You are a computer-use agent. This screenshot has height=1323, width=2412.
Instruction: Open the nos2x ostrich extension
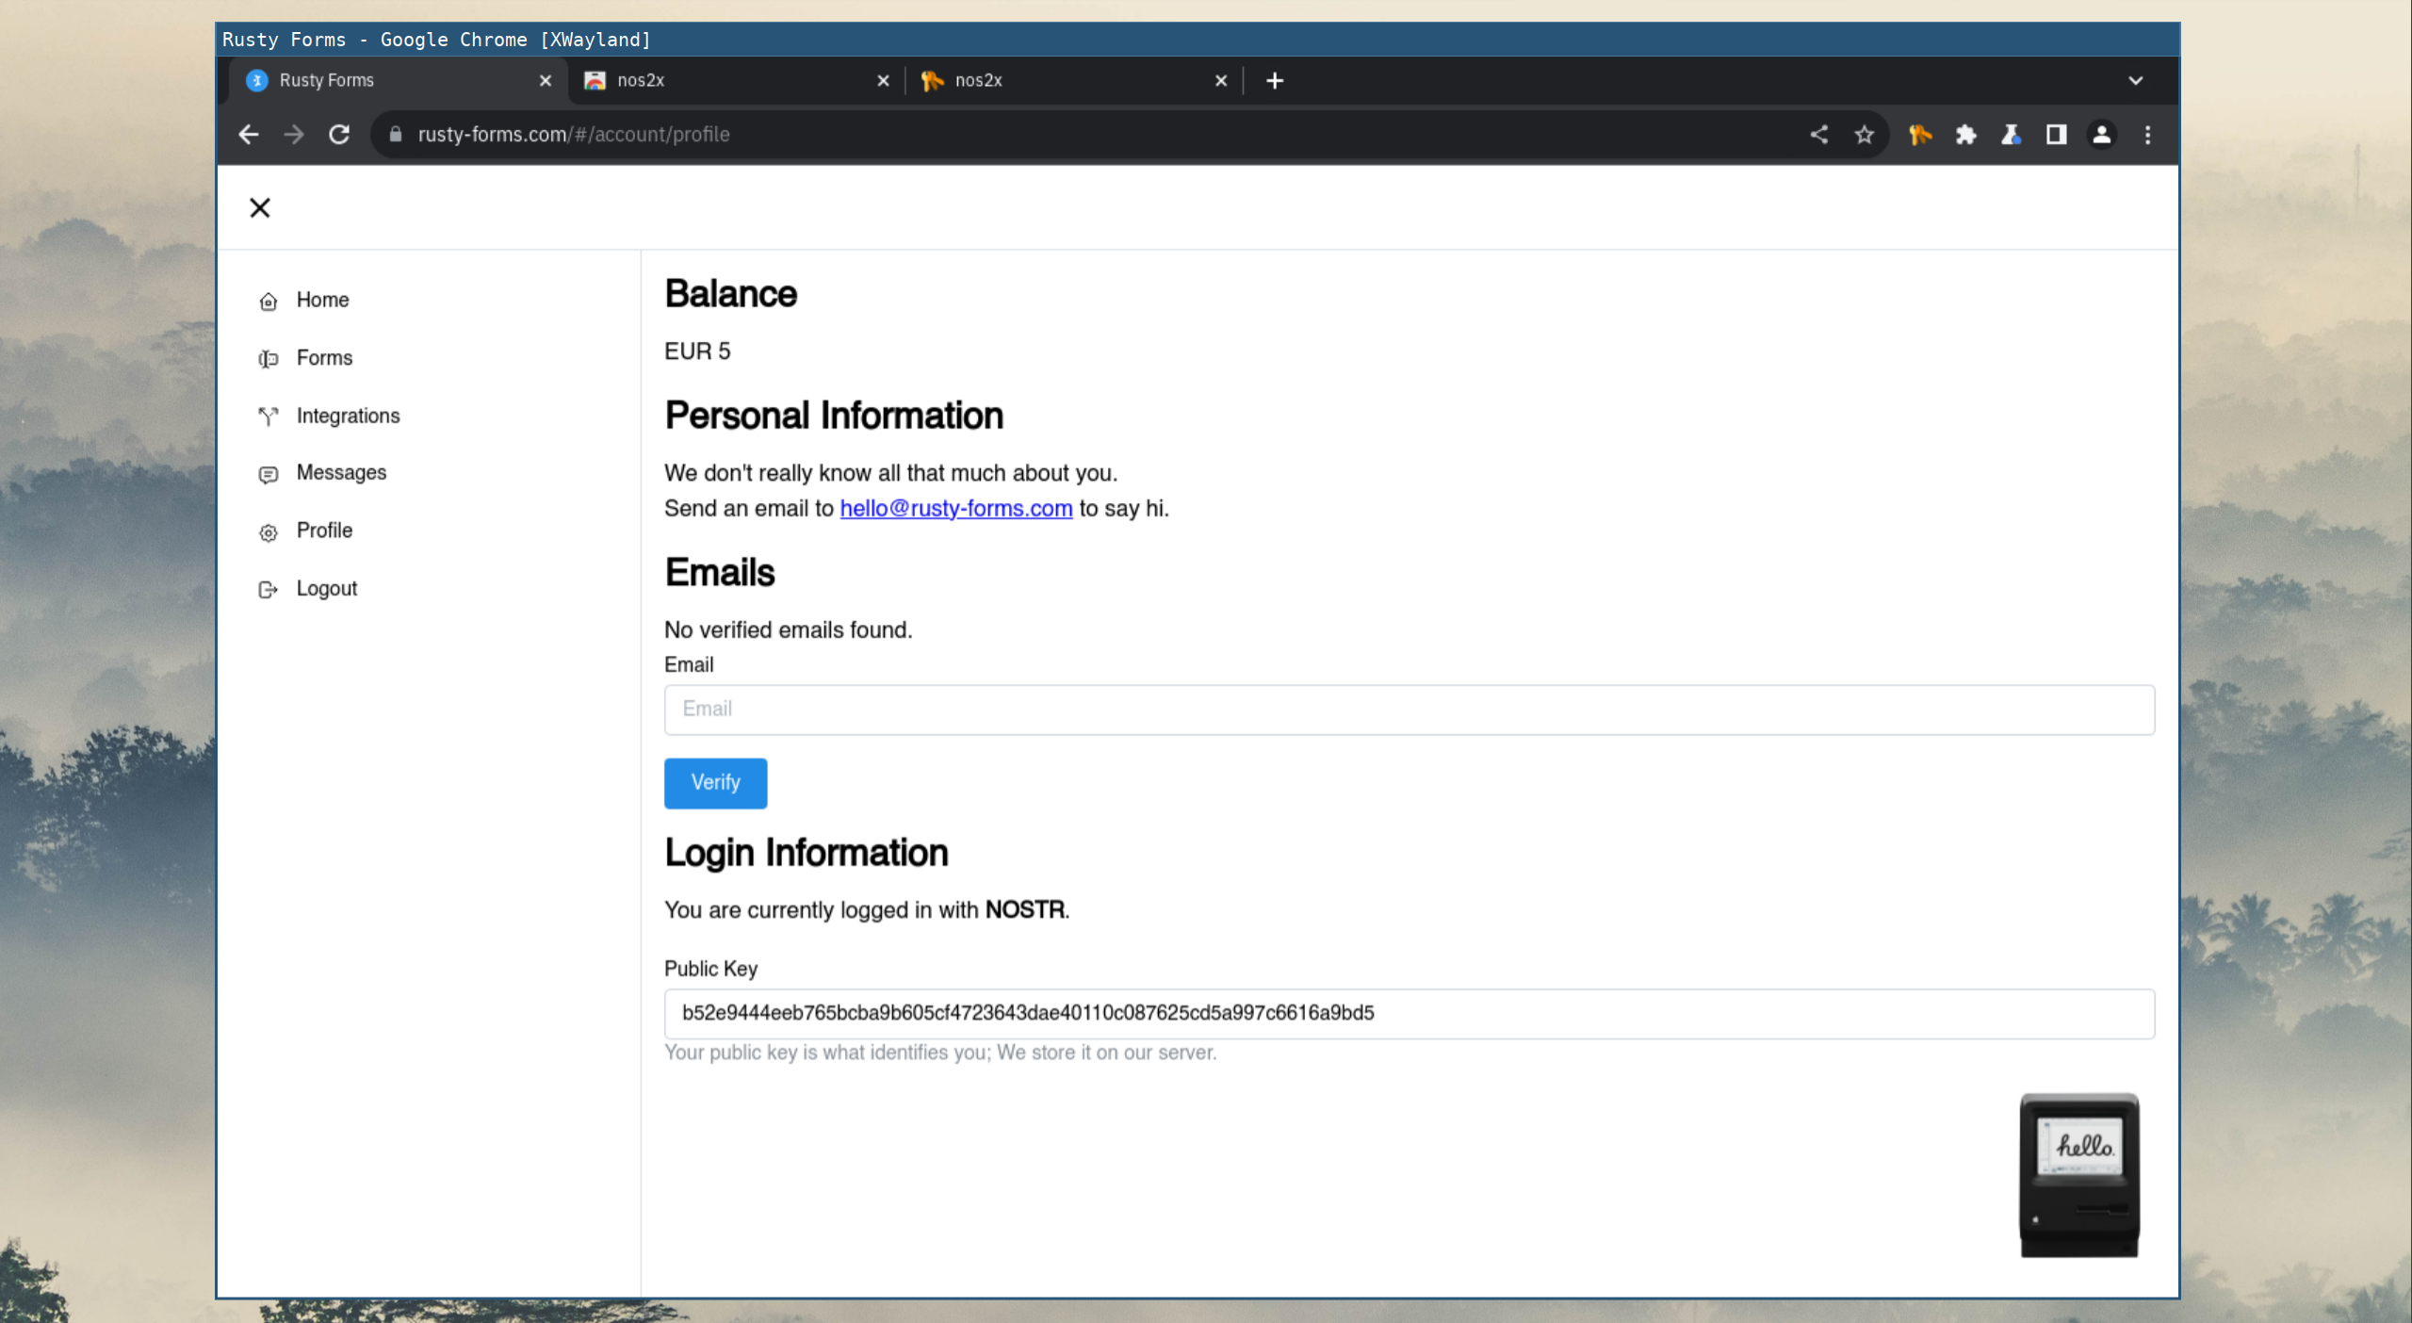tap(1920, 135)
